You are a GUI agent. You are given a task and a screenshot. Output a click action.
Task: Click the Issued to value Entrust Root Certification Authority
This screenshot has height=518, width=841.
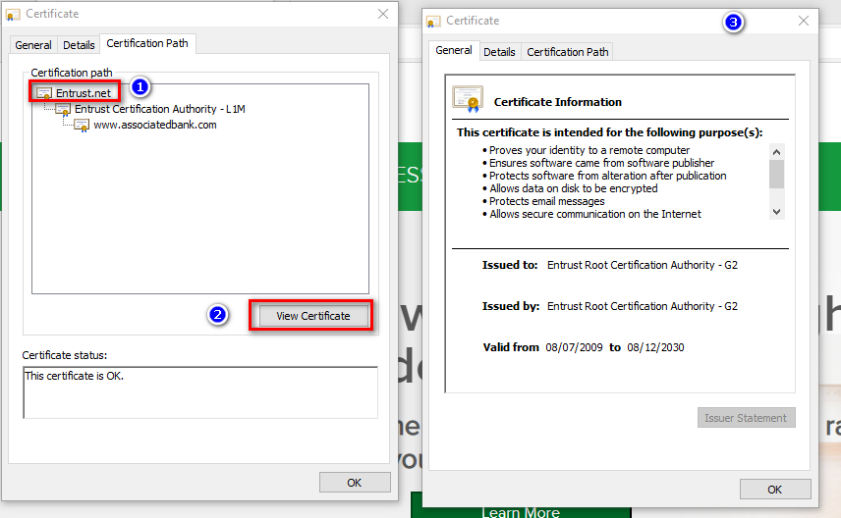click(642, 265)
